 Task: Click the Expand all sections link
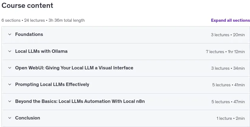click(230, 20)
